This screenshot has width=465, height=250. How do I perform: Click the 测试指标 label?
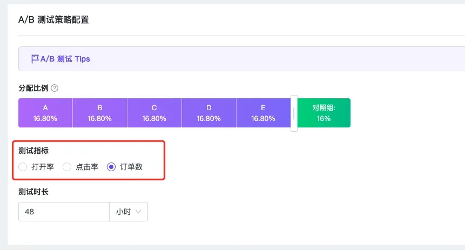click(x=33, y=151)
